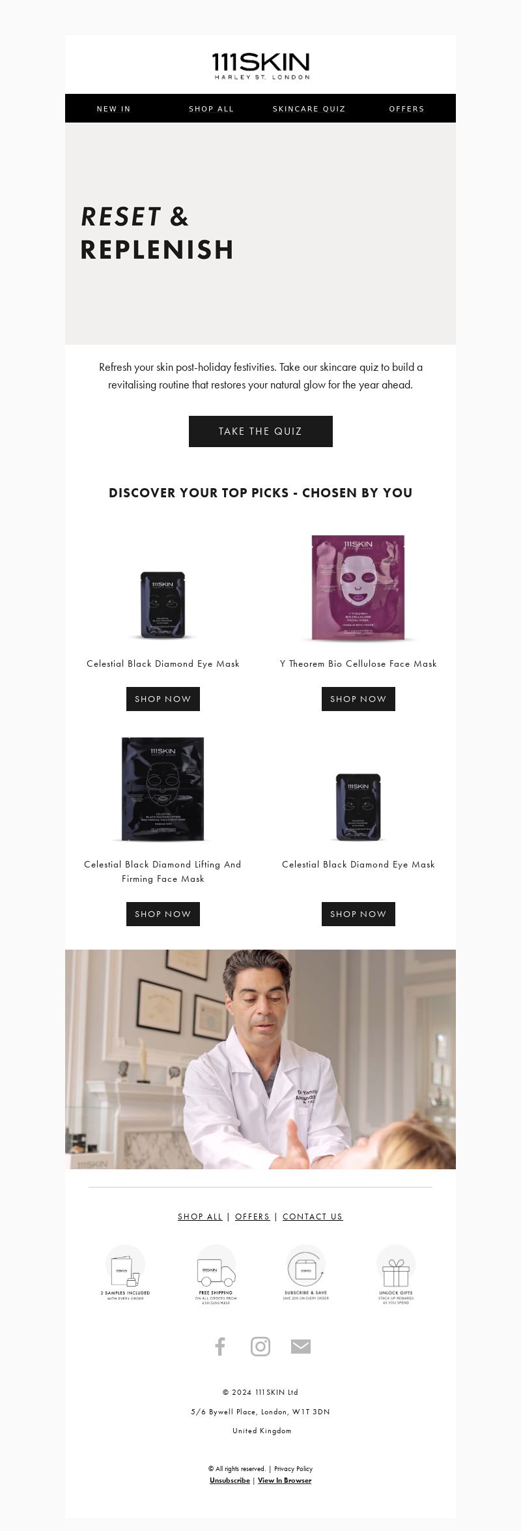
Task: Open the Instagram social icon
Action: (x=260, y=1347)
